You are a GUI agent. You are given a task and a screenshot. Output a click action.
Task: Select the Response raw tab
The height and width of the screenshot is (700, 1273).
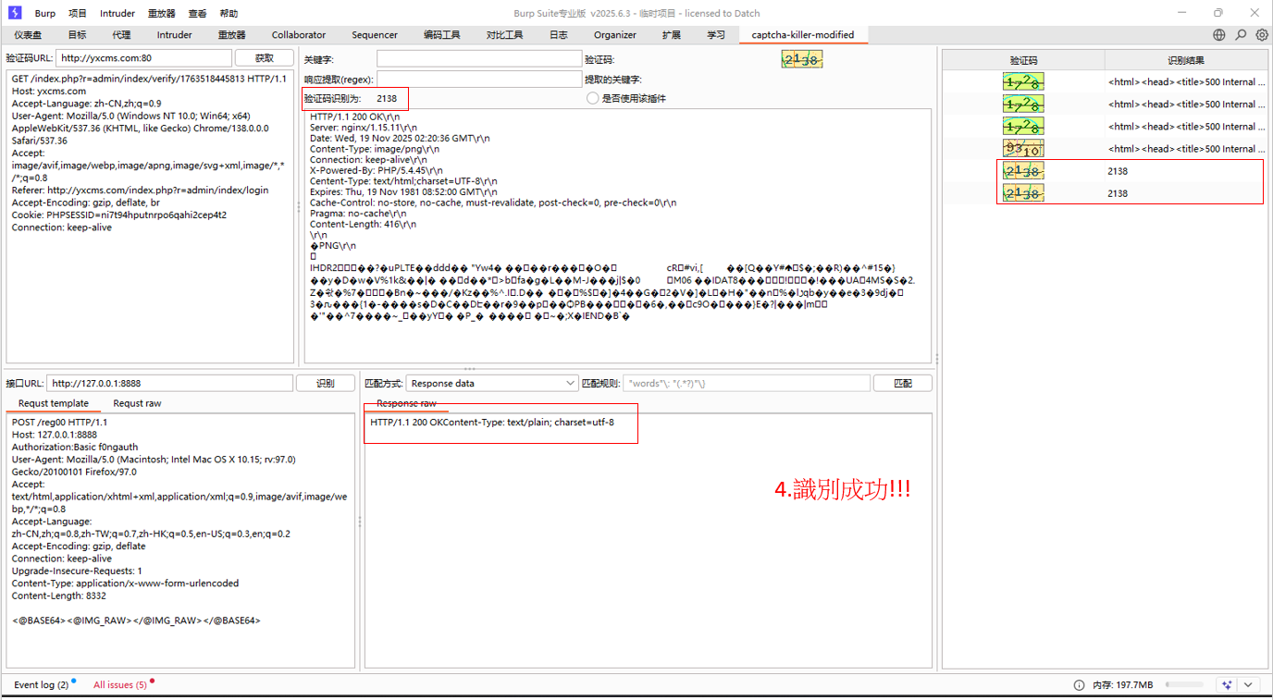(406, 403)
